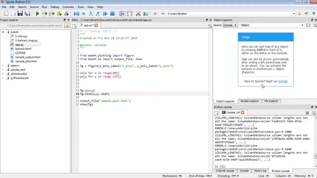
Task: Select 1-intro.py in Project explorer
Action: [21, 36]
